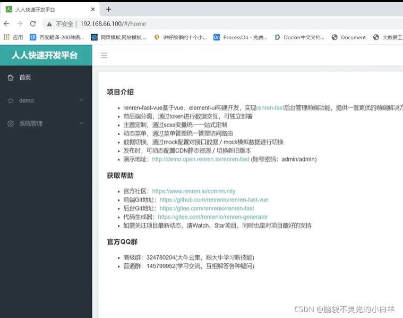This screenshot has height=318, width=403.
Task: Open a new browser tab with plus
Action: click(x=108, y=9)
